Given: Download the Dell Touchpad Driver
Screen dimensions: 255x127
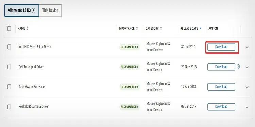Looking at the screenshot, I should point(221,67).
